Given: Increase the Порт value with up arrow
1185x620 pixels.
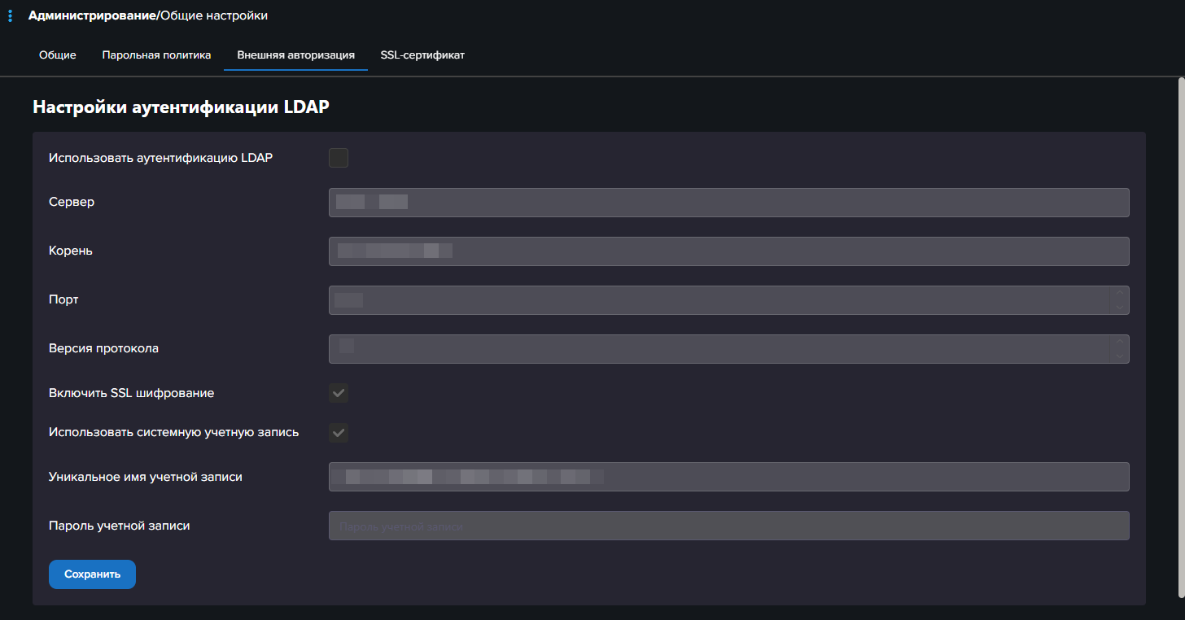Looking at the screenshot, I should click(1120, 293).
